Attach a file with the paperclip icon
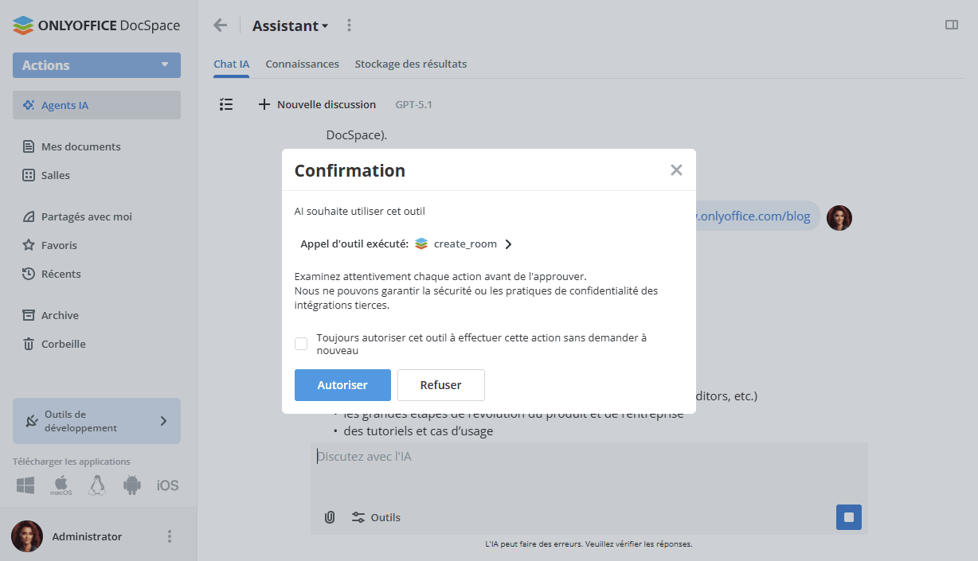 tap(330, 516)
